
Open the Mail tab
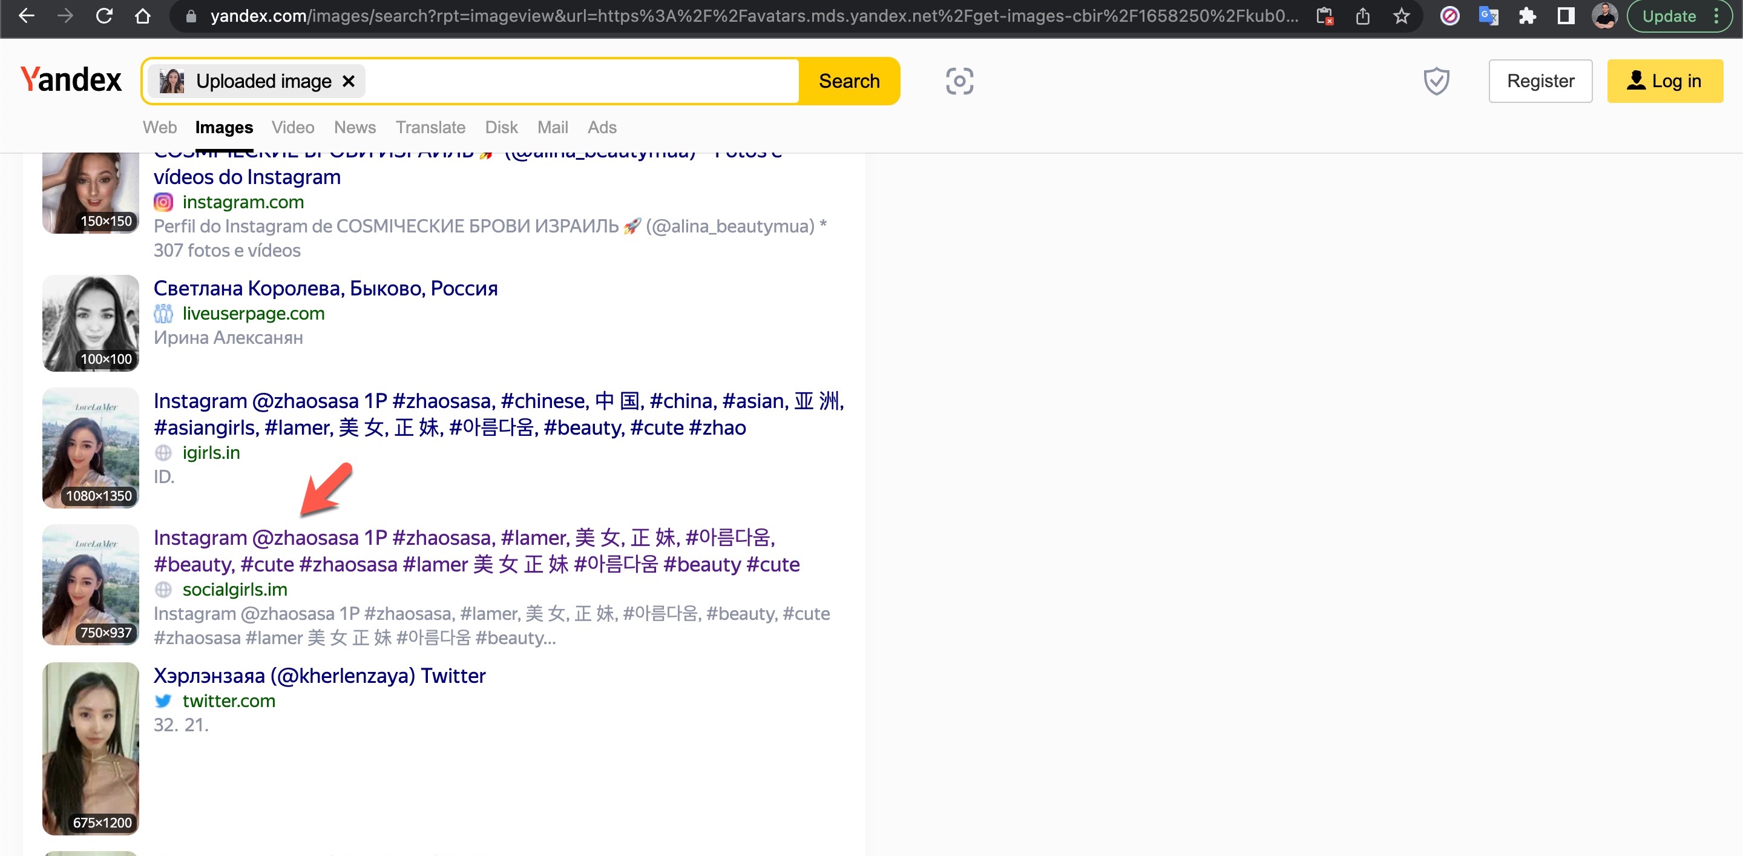[553, 127]
